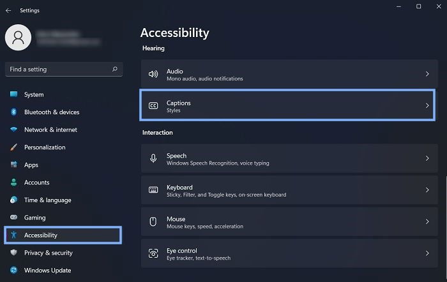Click the Network wifi icon
This screenshot has width=447, height=282.
[x=13, y=130]
